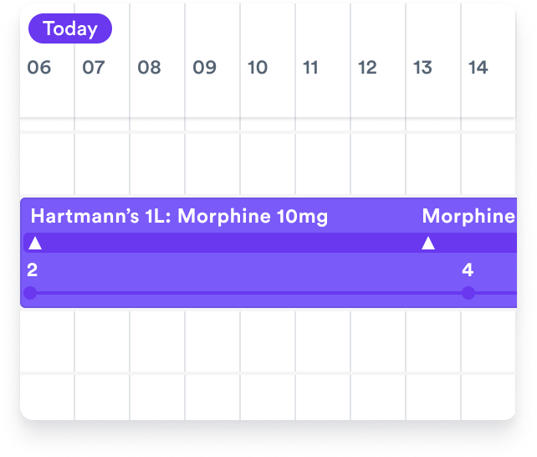Click the Today button
537x457 pixels.
tap(70, 29)
